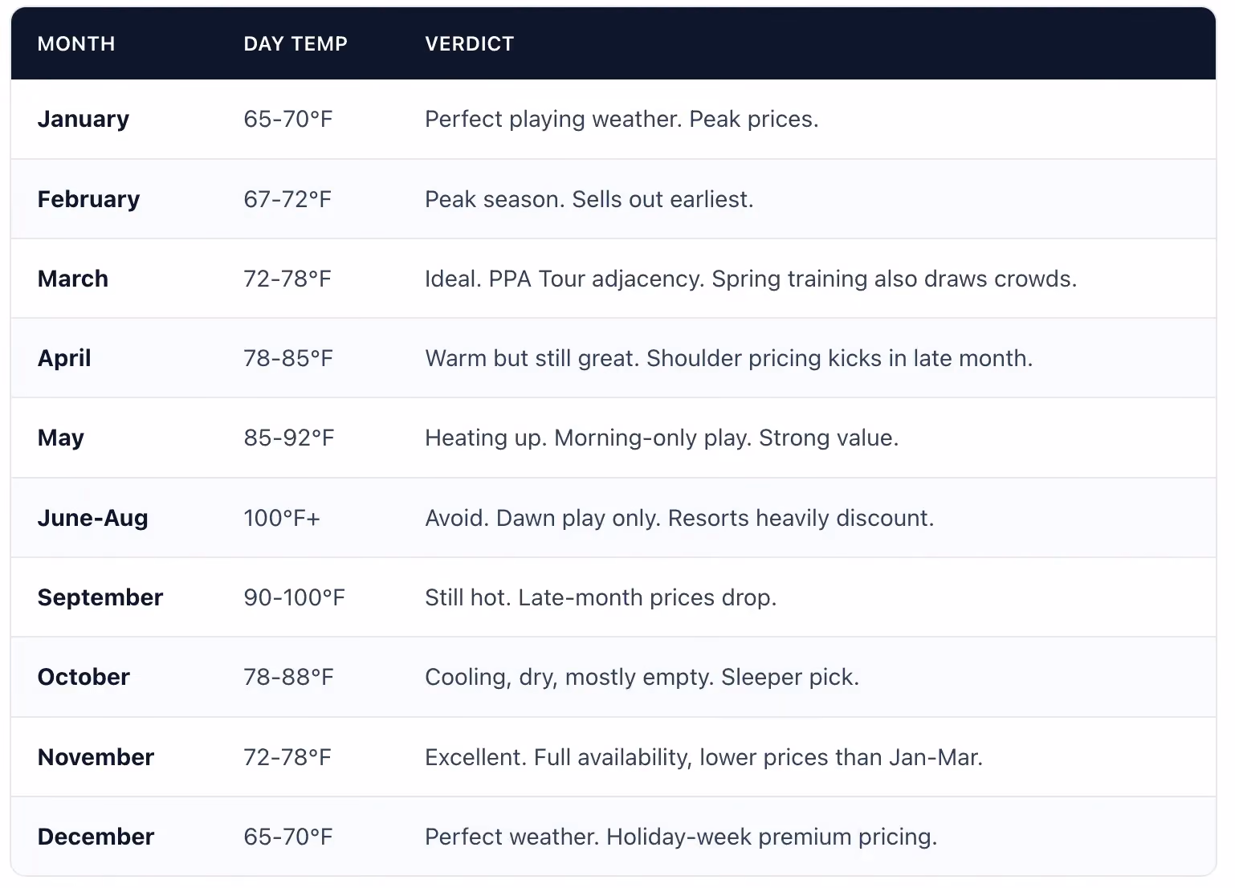The width and height of the screenshot is (1235, 888).
Task: Click the June-Aug row label
Action: coord(93,518)
